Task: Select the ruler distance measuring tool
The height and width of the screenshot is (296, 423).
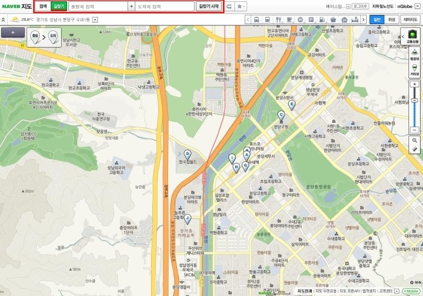Action: click(415, 150)
